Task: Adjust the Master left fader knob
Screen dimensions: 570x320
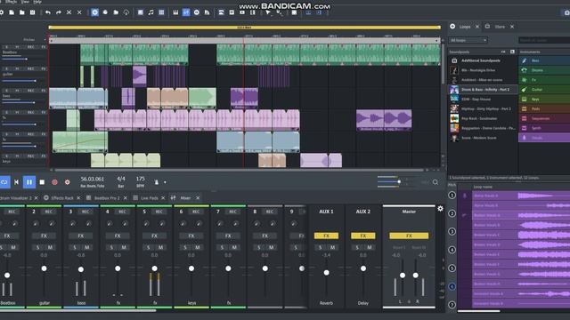Action: pyautogui.click(x=403, y=276)
